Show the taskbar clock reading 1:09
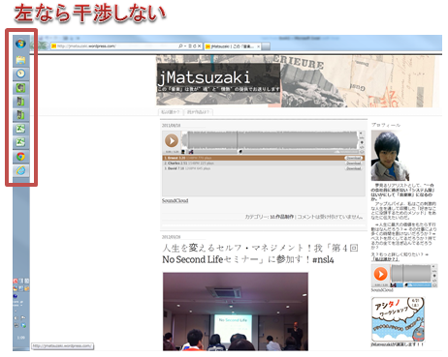Screen dimensions: 448x357 (x=20, y=338)
